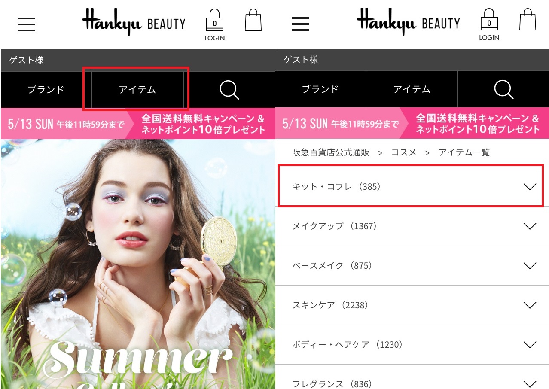
Task: Select highlighted アイテム tab on left screen
Action: coord(137,89)
